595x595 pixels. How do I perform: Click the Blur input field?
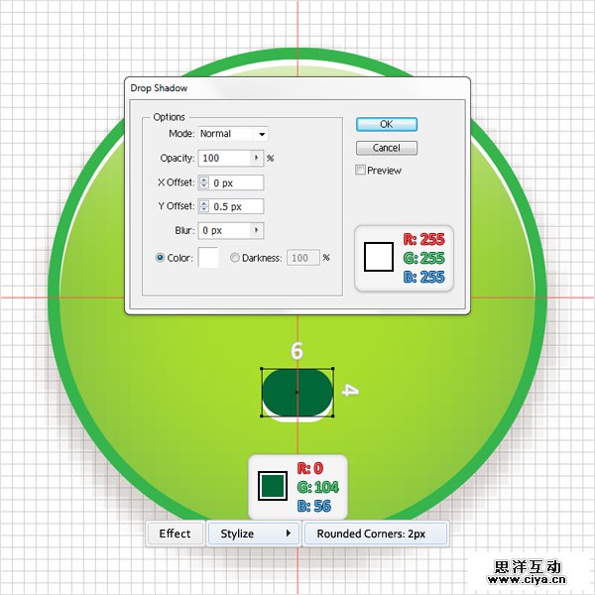224,230
